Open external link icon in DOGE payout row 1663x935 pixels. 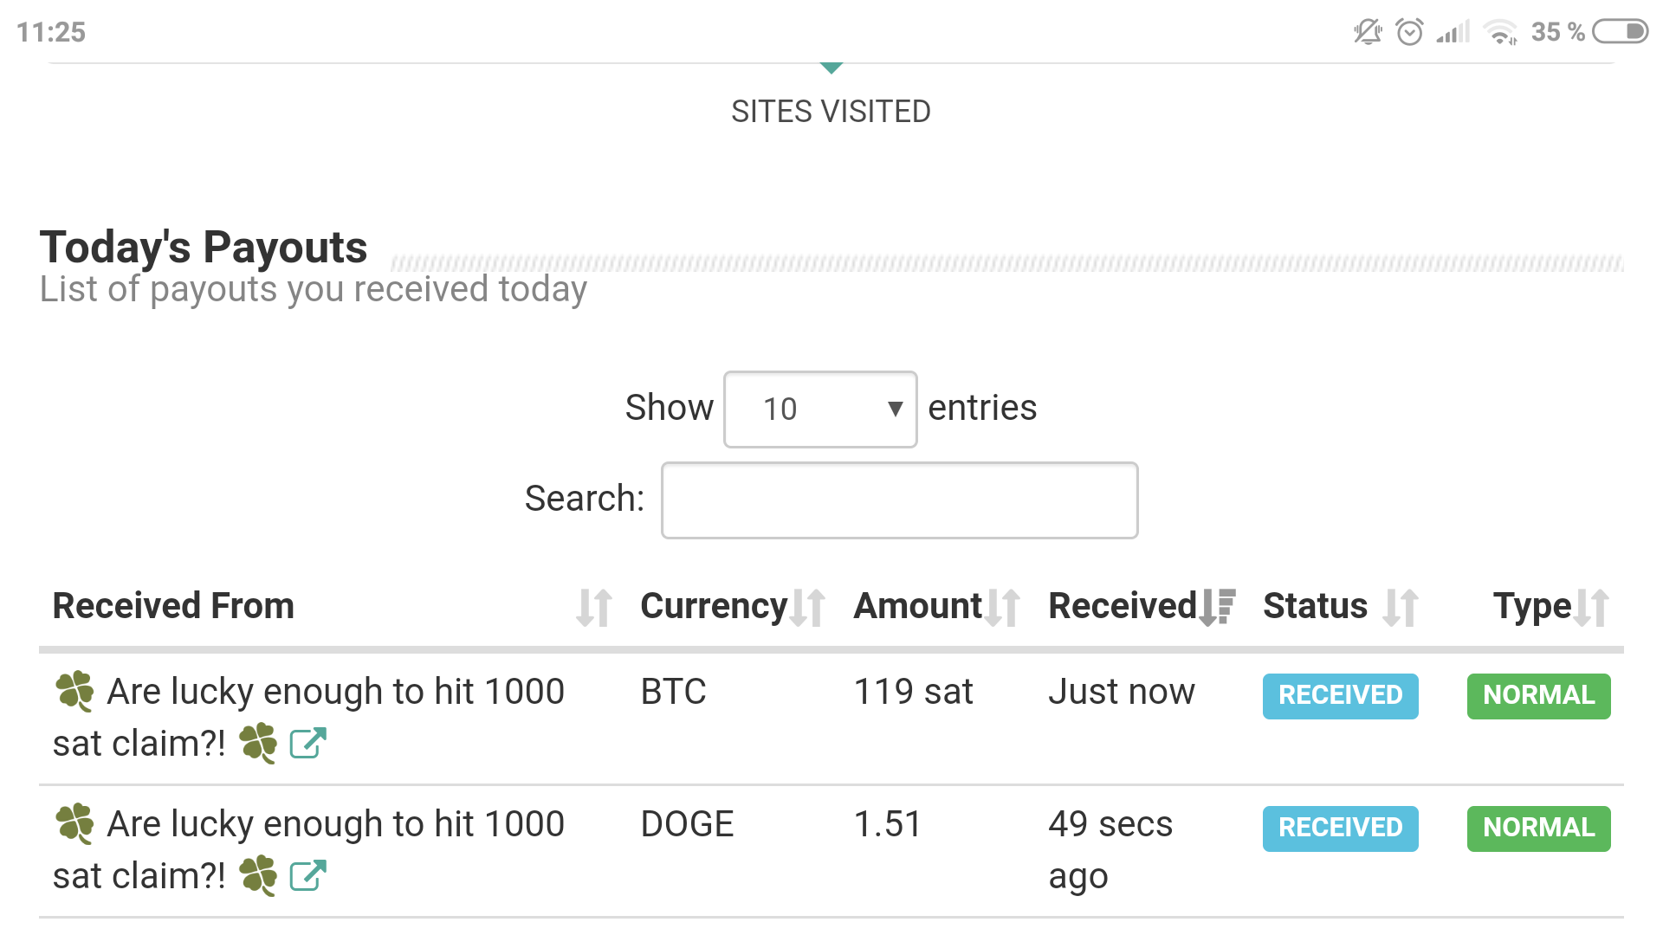tap(307, 875)
